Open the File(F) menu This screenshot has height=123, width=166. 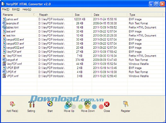[6, 9]
